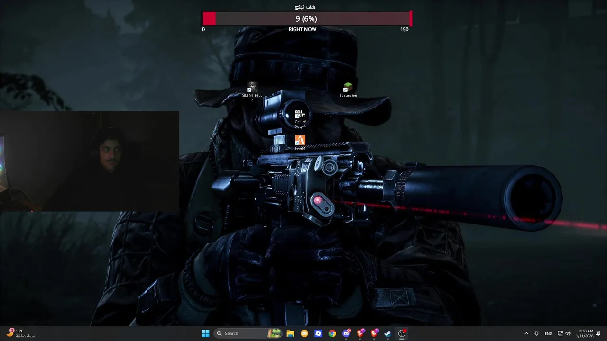This screenshot has height=341, width=607.
Task: Open Google Chrome from the taskbar
Action: 332,333
